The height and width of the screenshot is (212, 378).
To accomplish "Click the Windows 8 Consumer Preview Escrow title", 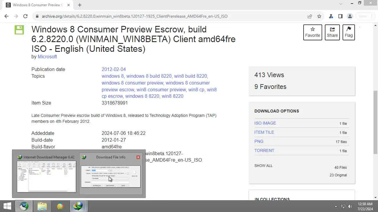I will pos(133,39).
